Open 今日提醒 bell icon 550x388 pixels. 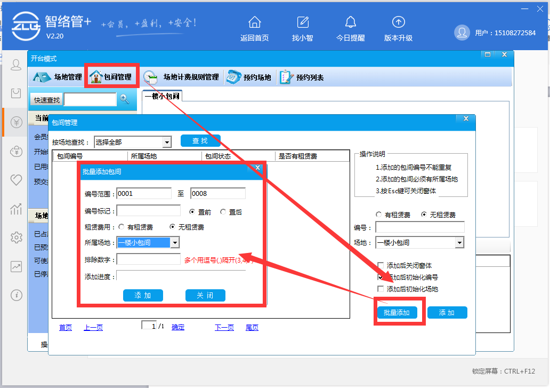point(350,22)
